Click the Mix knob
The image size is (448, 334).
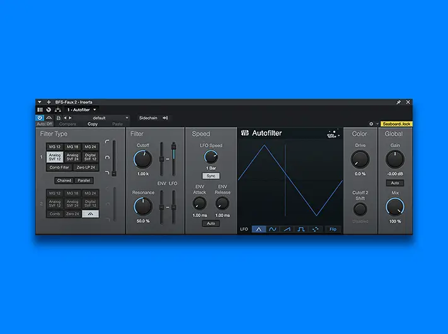point(395,207)
